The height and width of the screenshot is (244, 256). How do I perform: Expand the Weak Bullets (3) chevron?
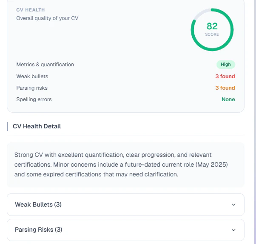tap(233, 204)
